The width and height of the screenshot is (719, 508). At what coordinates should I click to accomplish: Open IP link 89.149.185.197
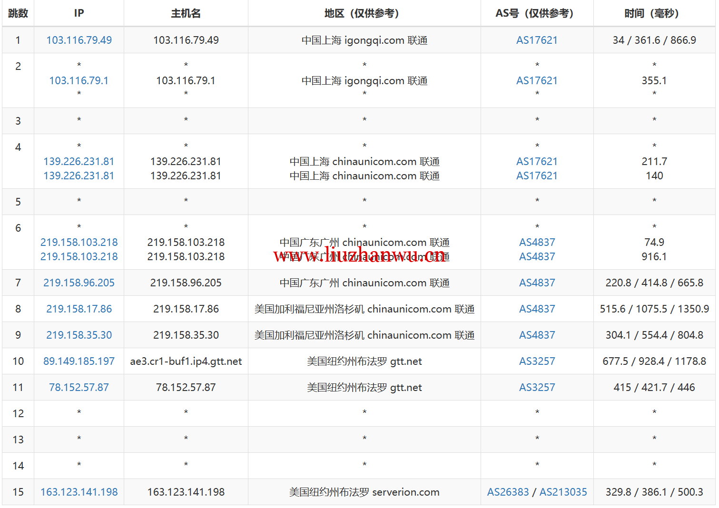(79, 361)
